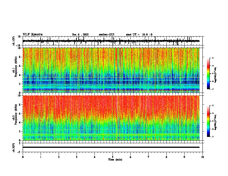The image size is (228, 176).
Task: Click time axis tick label '5'
Action: (x=113, y=157)
